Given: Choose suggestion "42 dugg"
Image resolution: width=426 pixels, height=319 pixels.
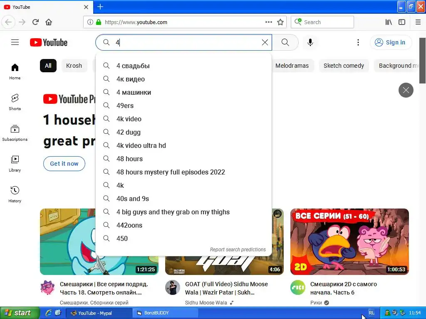Looking at the screenshot, I should click(x=183, y=132).
